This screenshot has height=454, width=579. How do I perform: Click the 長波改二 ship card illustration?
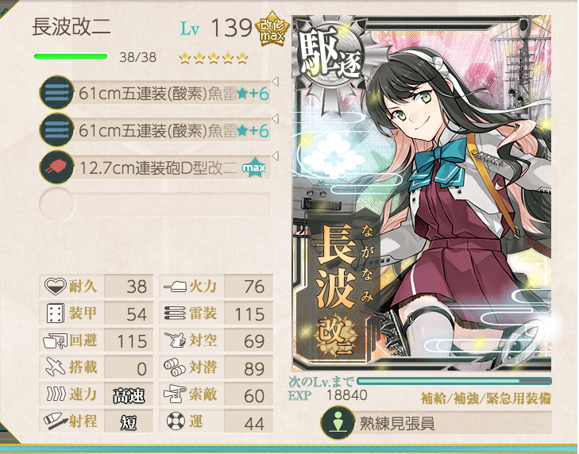[x=422, y=193]
